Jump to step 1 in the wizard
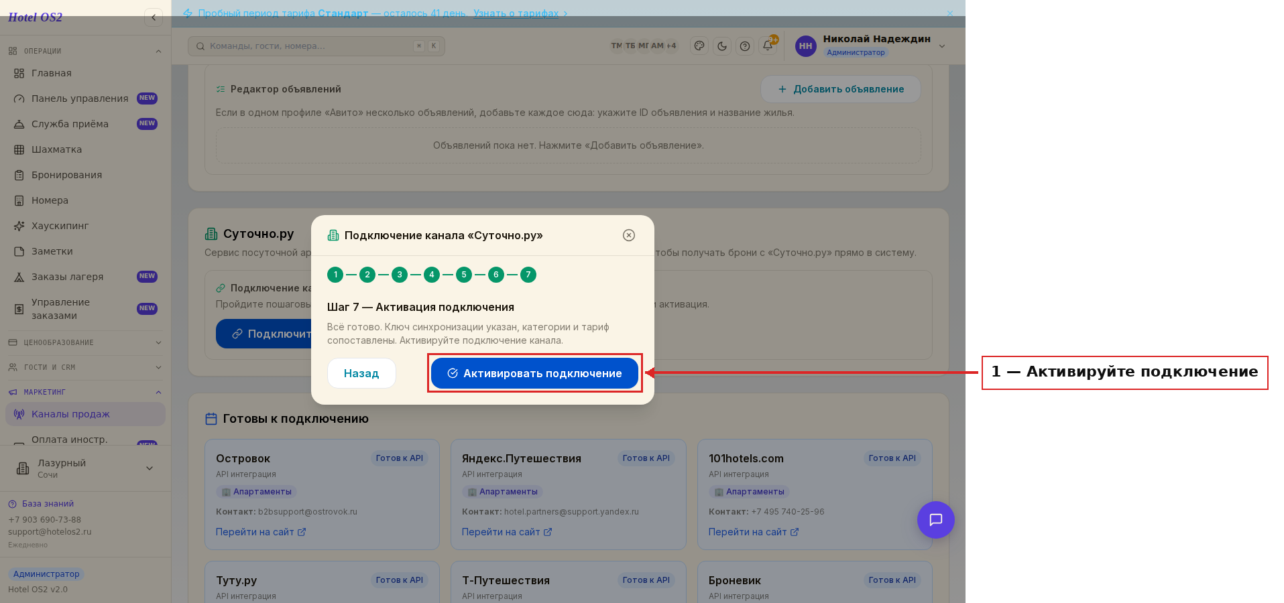 click(x=335, y=275)
